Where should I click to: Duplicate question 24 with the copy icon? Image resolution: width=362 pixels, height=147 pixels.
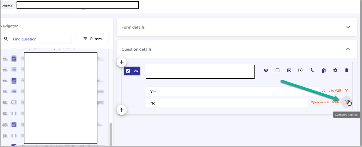(x=323, y=70)
